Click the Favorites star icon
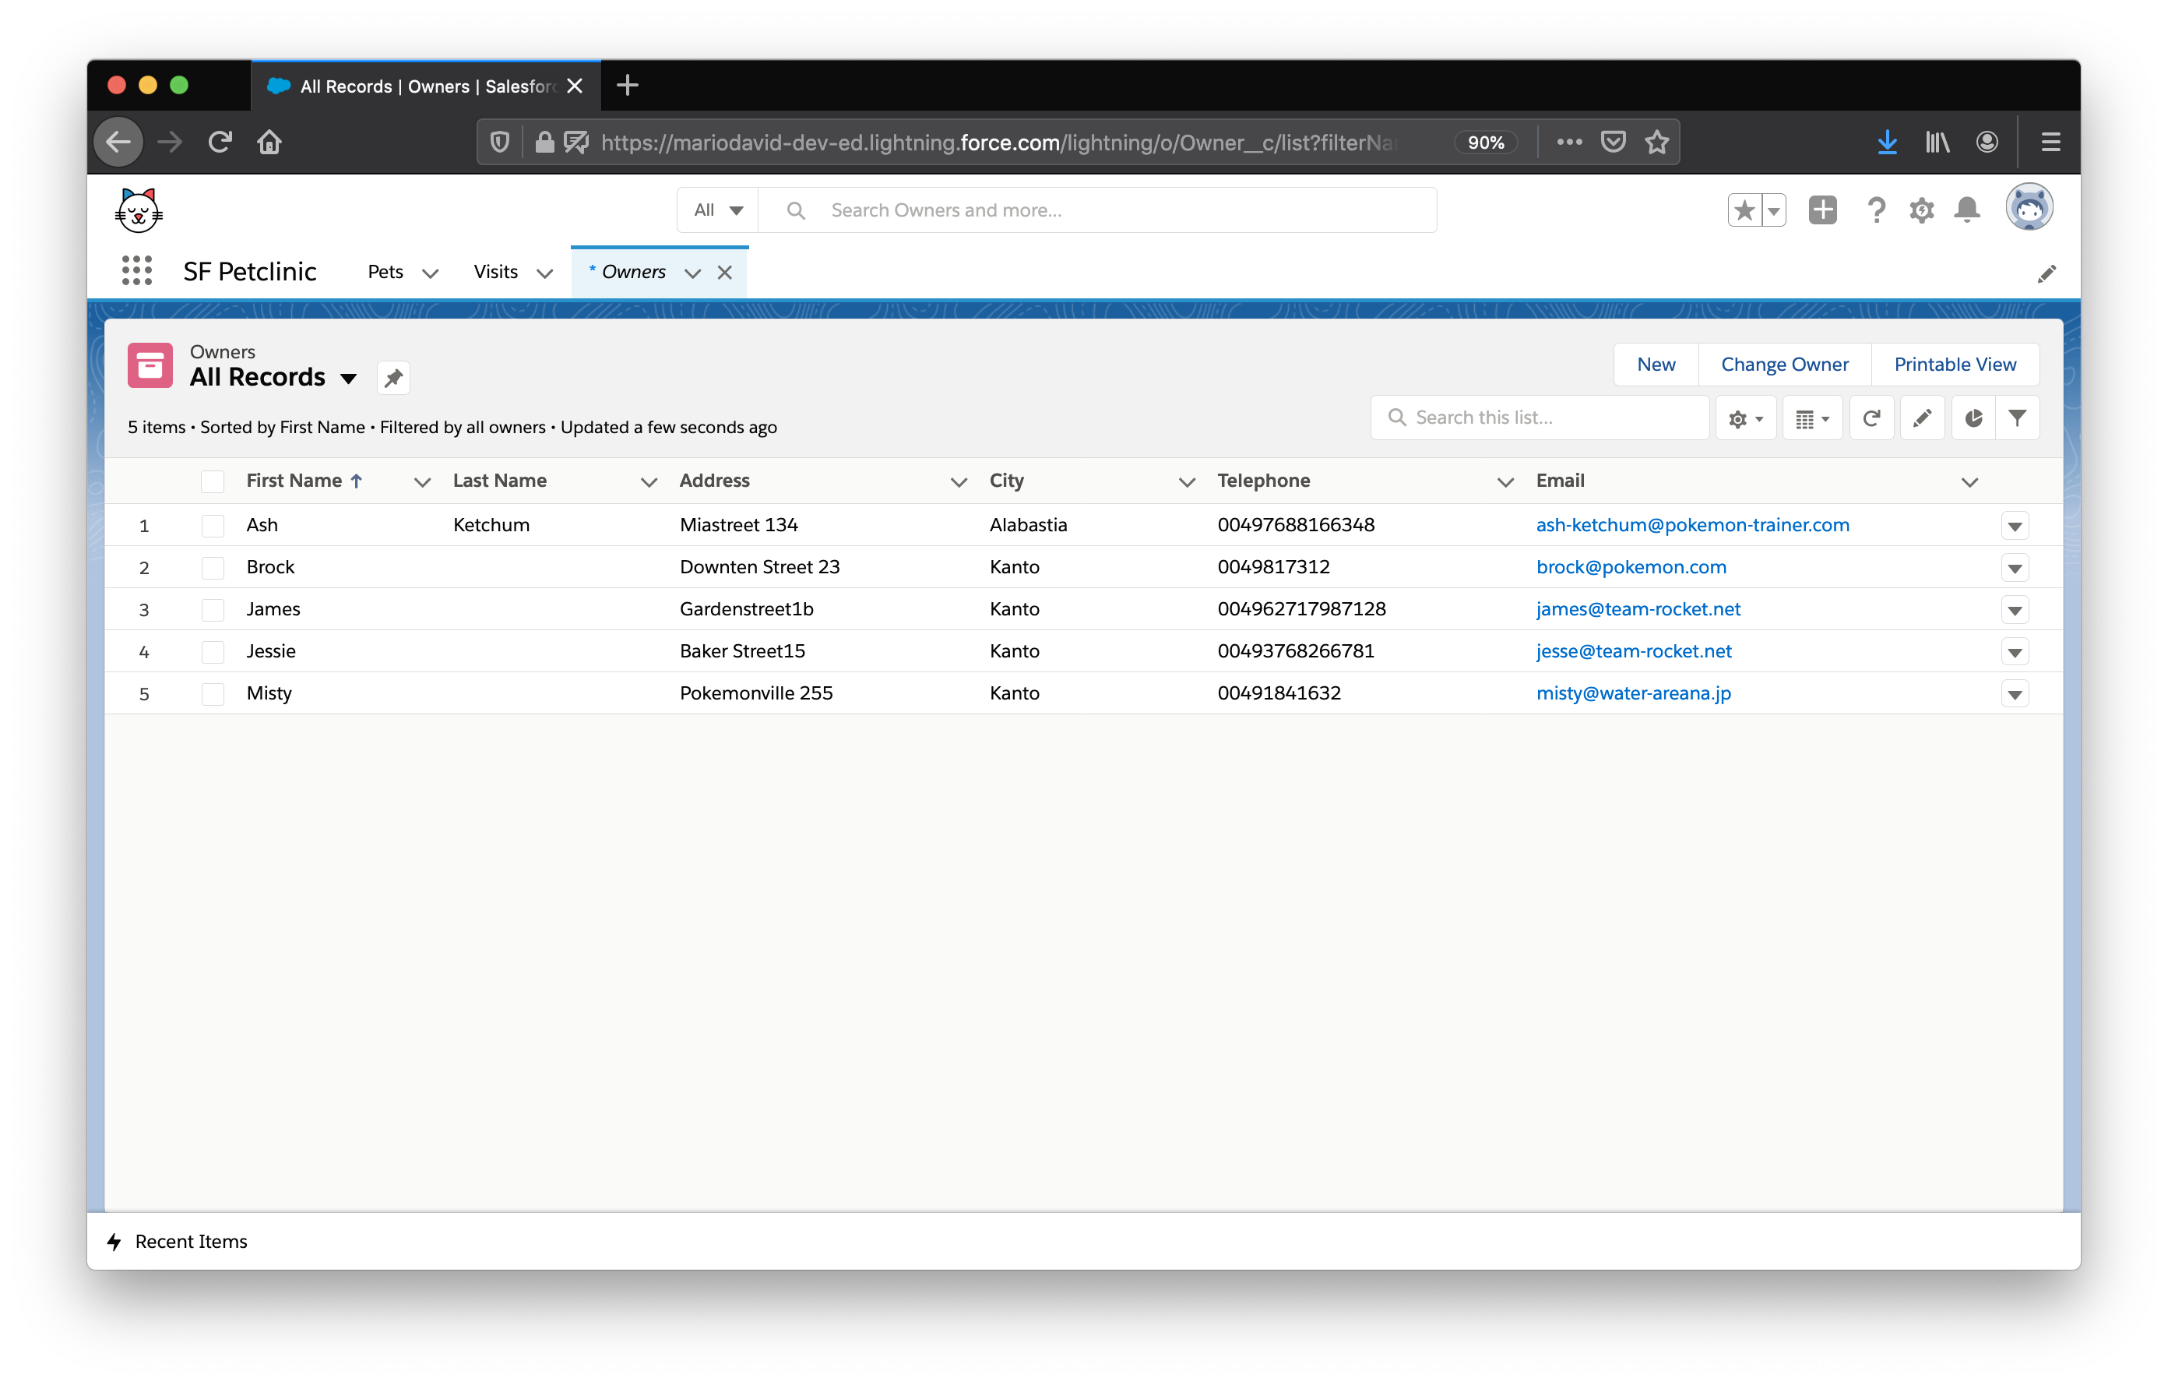Viewport: 2168px width, 1385px height. [1744, 210]
